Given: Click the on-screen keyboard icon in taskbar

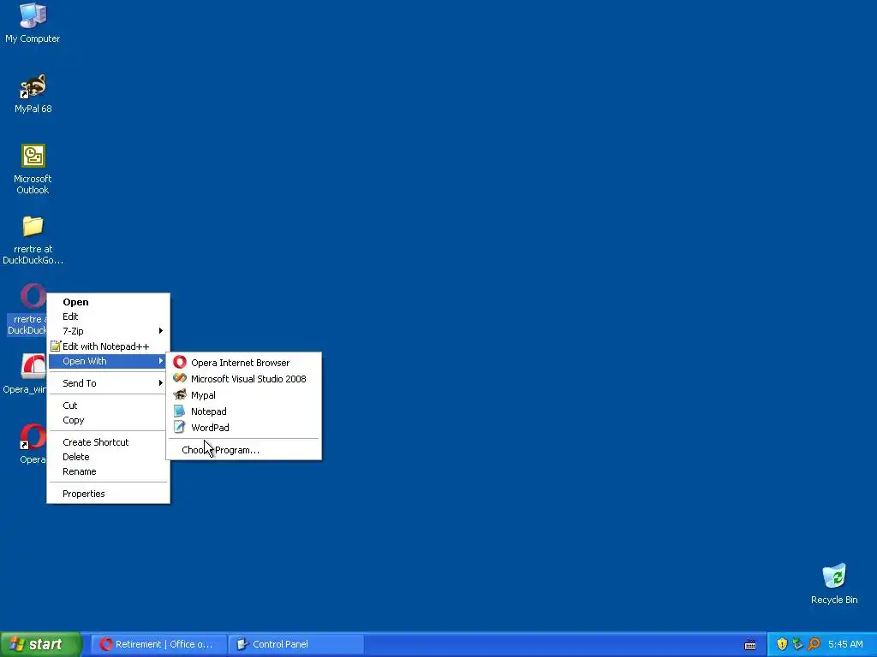Looking at the screenshot, I should tap(750, 645).
